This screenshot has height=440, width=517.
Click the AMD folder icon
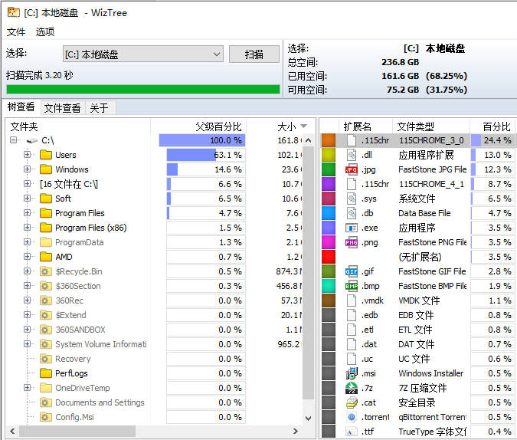[46, 257]
